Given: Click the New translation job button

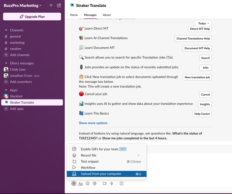Looking at the screenshot, I should point(197,77).
